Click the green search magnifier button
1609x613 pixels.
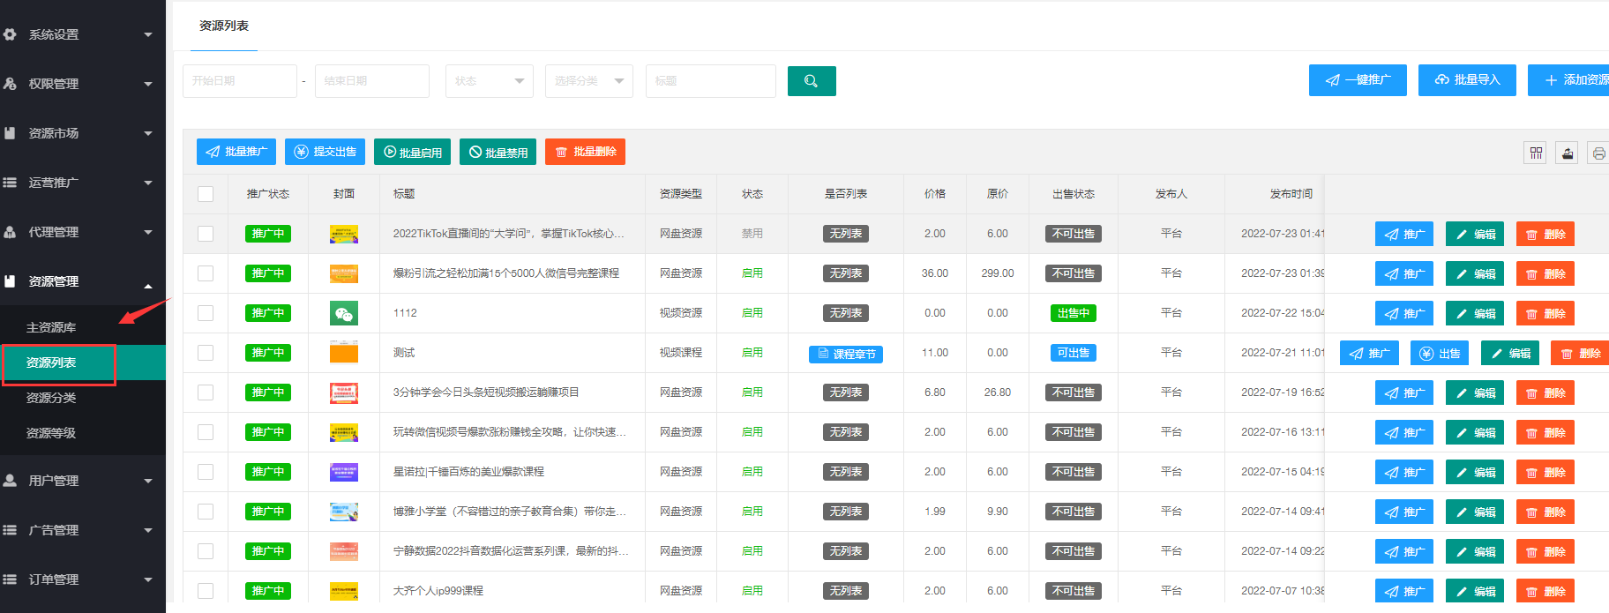(811, 81)
